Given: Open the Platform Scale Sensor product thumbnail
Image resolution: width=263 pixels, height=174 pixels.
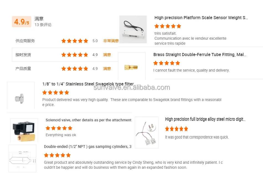Looking at the screenshot, I should 133,29.
